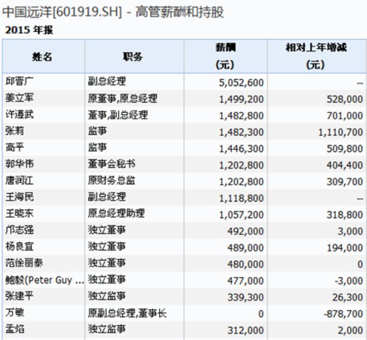Click change value 318,800
Image resolution: width=367 pixels, height=340 pixels.
pos(345,215)
